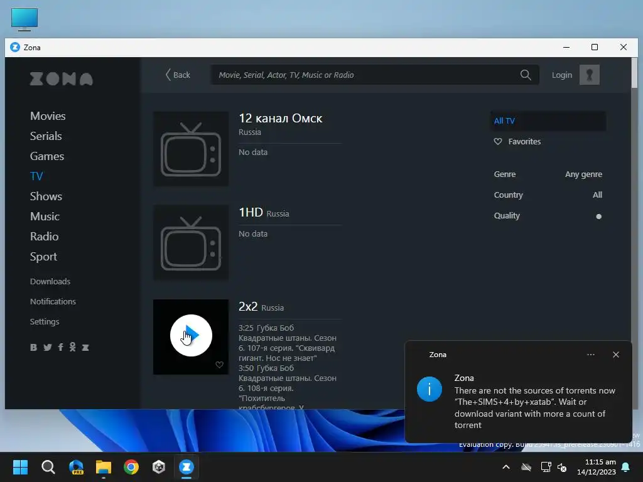This screenshot has height=482, width=643.
Task: Click the info icon in notification
Action: tap(430, 389)
